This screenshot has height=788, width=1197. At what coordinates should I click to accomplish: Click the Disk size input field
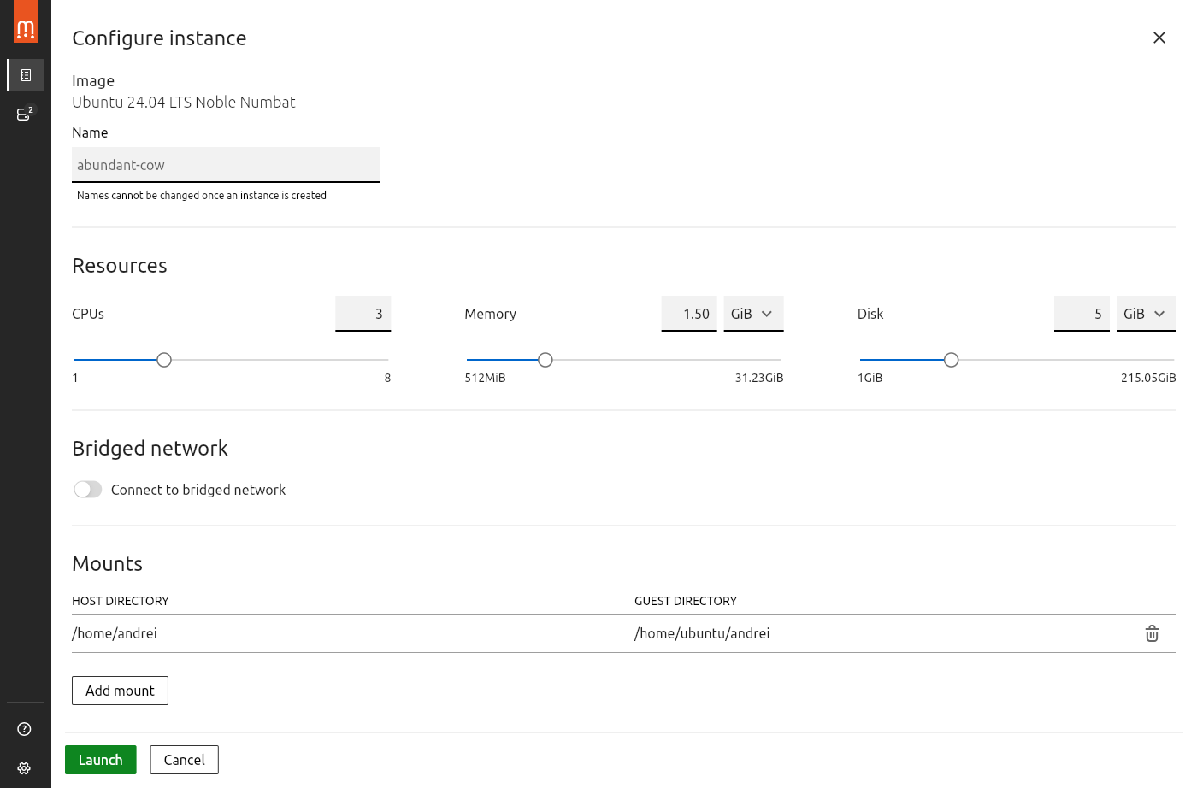(1081, 314)
